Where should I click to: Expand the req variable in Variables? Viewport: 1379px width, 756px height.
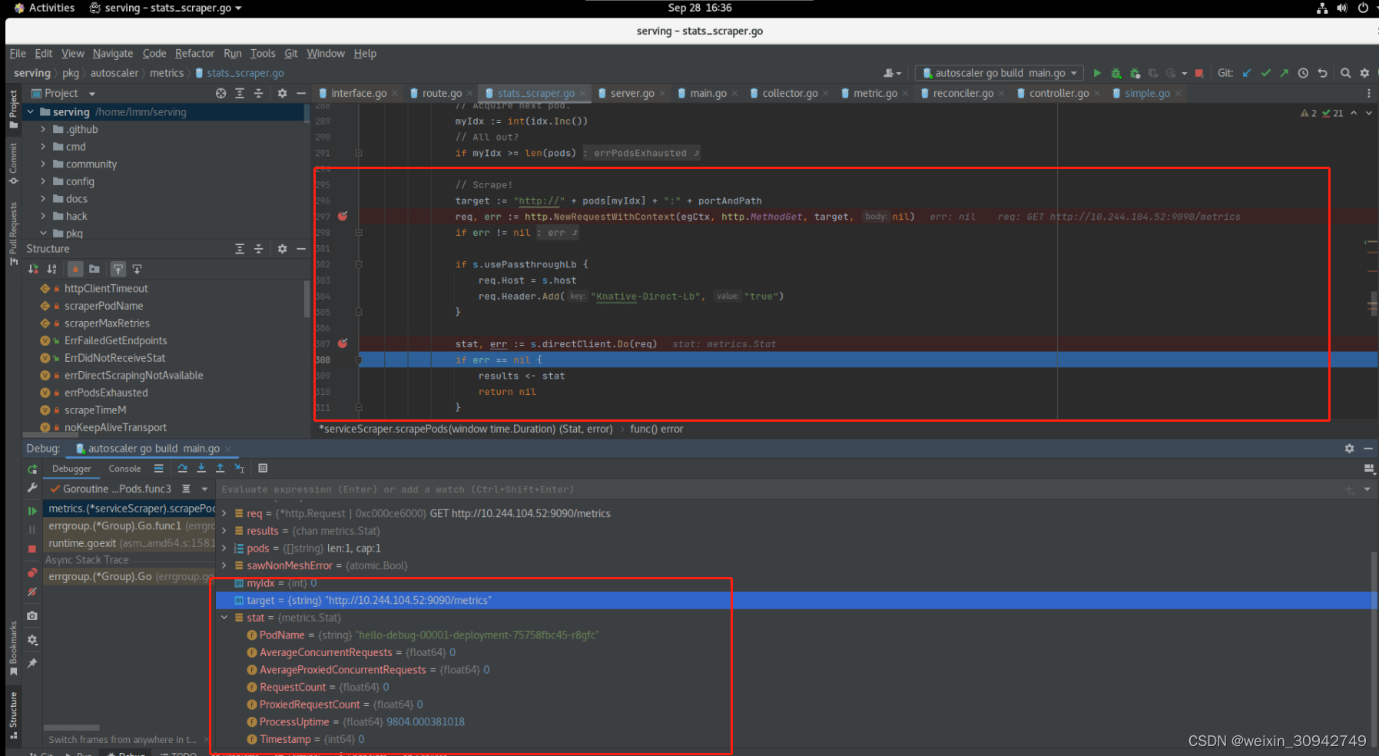pos(224,513)
